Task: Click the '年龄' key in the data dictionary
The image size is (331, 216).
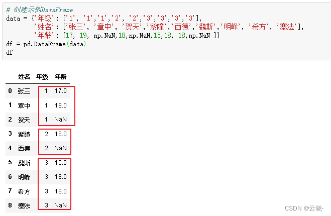Action: click(x=44, y=35)
